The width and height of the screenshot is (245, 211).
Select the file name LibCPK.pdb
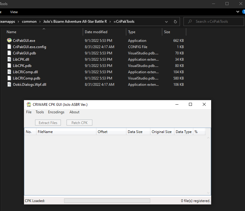pos(22,66)
